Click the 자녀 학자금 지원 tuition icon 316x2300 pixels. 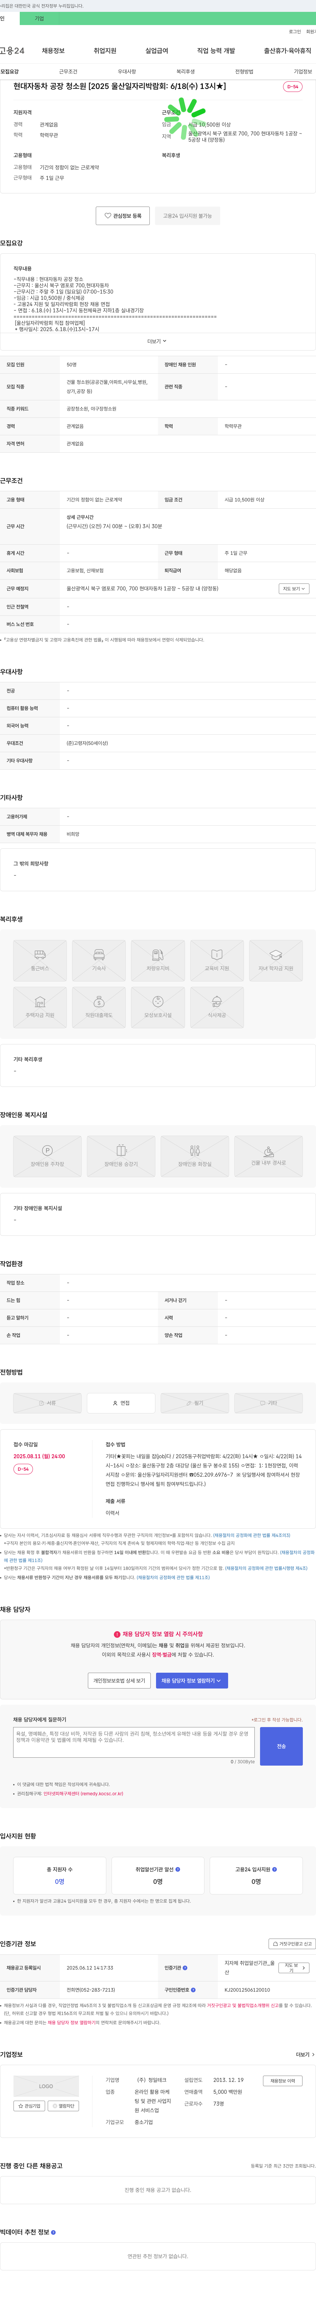[276, 961]
